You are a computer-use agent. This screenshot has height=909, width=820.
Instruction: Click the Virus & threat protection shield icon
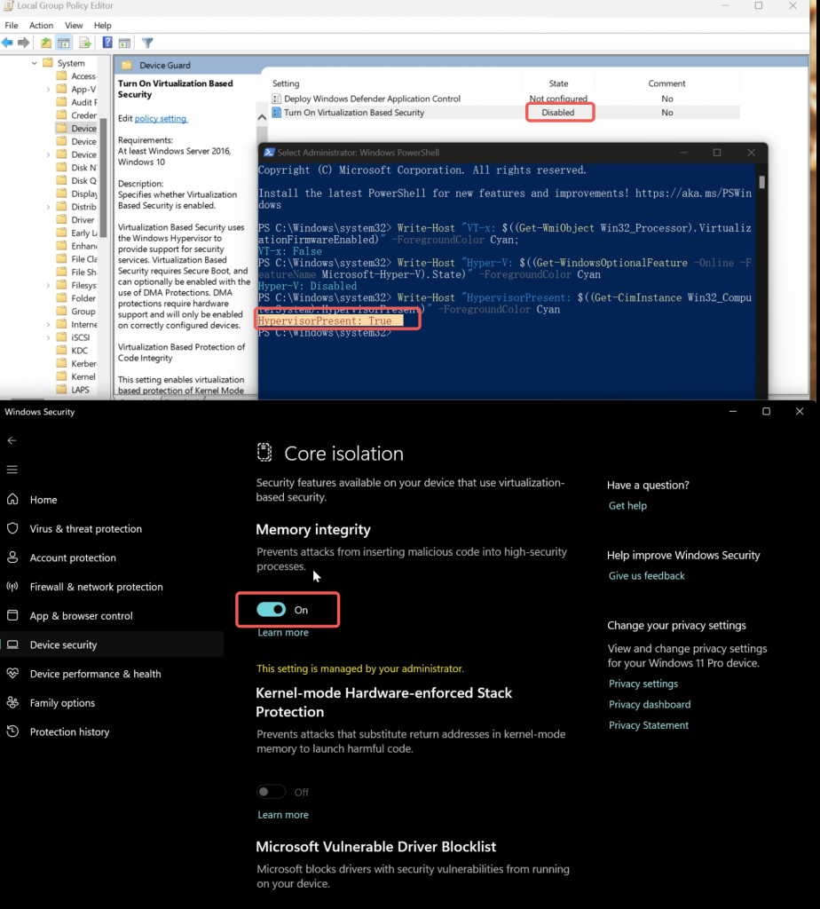pos(12,528)
